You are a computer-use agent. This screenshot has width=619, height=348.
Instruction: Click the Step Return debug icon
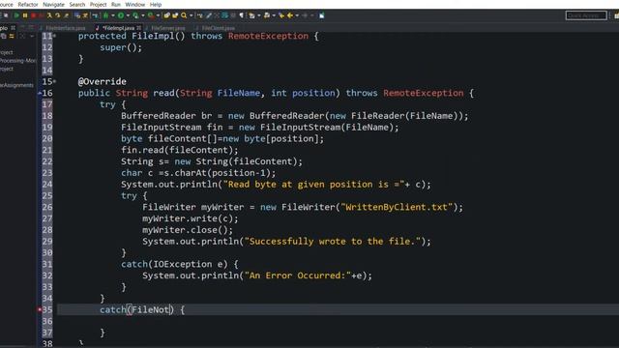67,15
